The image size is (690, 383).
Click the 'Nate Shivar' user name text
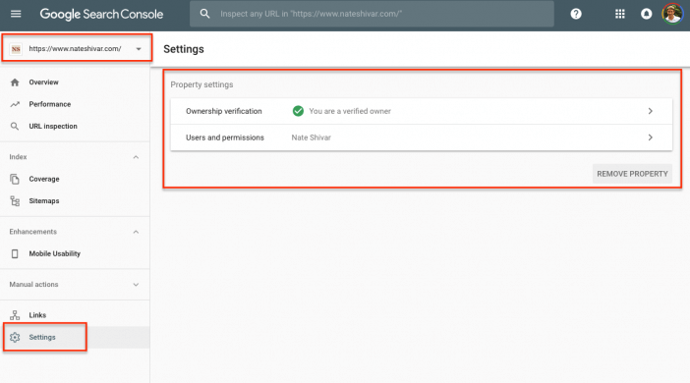pyautogui.click(x=312, y=137)
